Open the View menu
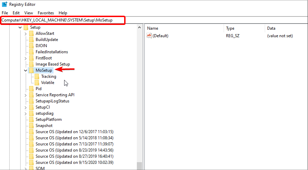The width and height of the screenshot is (308, 170). pos(28,13)
